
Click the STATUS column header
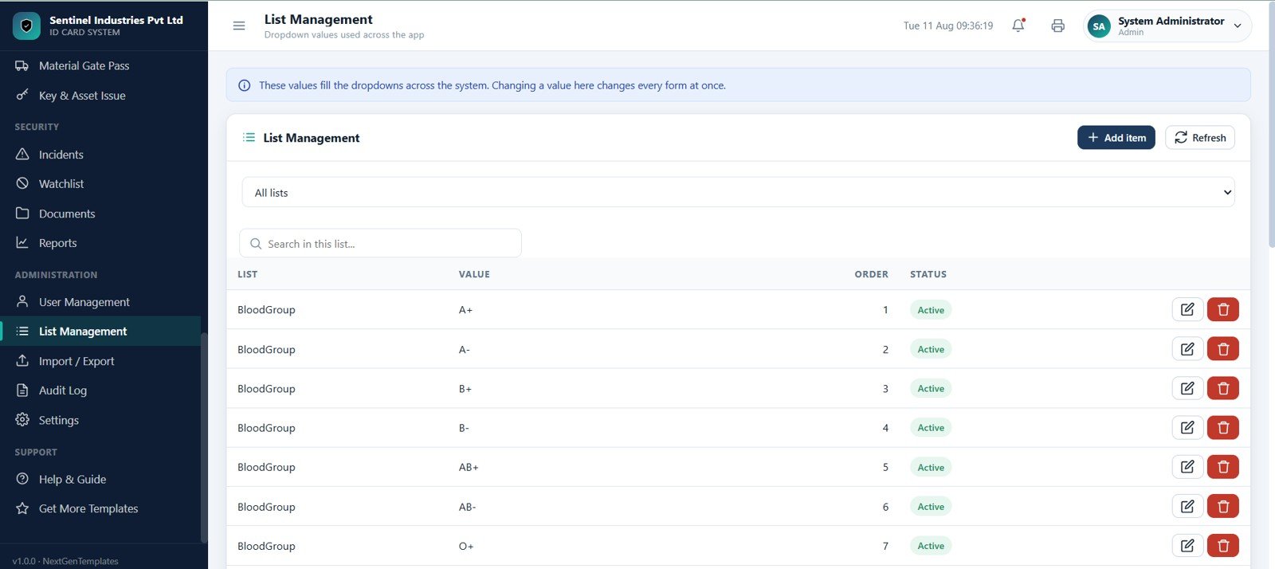click(x=928, y=274)
